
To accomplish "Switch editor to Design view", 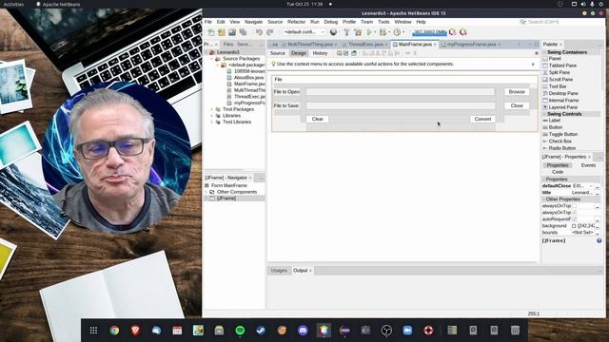I will pos(299,53).
